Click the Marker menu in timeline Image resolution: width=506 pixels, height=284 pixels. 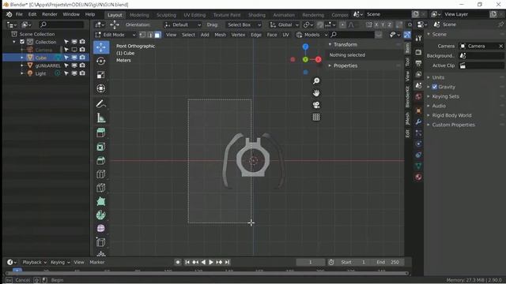tap(97, 263)
